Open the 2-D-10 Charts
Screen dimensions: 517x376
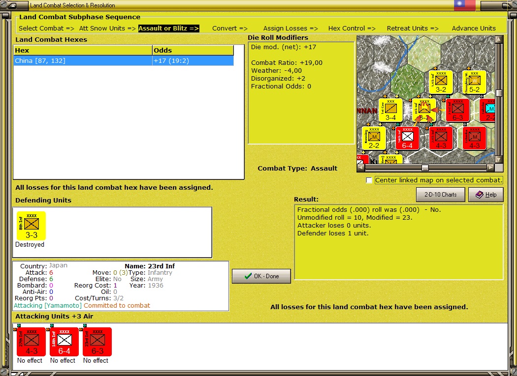tap(441, 195)
